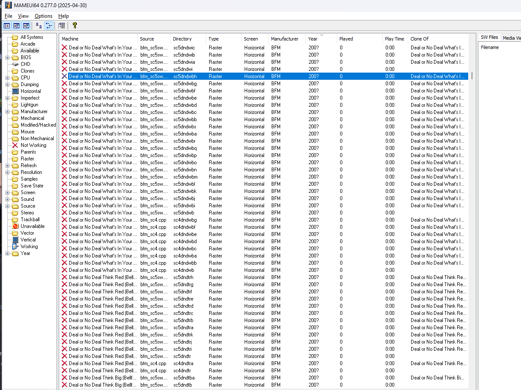Image resolution: width=521 pixels, height=390 pixels.
Task: Click the red X icon on the sc4dndwbg row
Action: [x=65, y=220]
